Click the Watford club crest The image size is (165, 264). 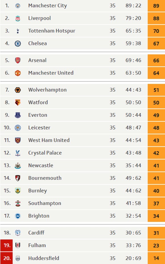(18, 103)
